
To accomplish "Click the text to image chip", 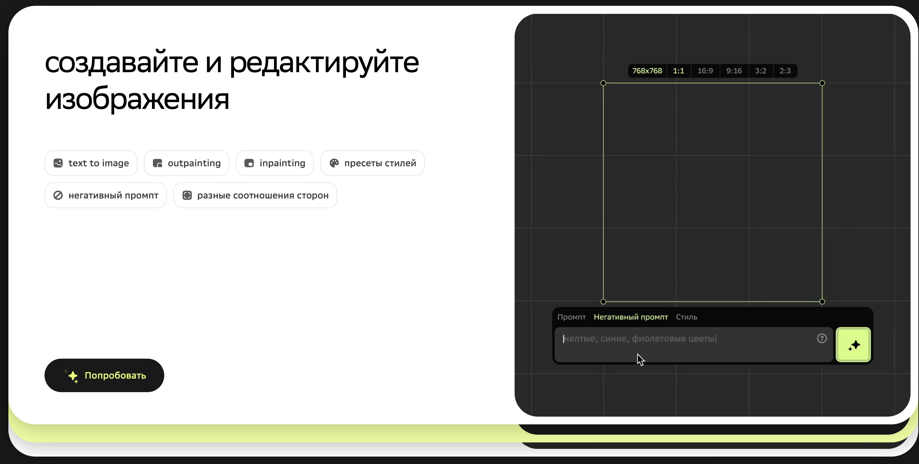I will click(91, 163).
